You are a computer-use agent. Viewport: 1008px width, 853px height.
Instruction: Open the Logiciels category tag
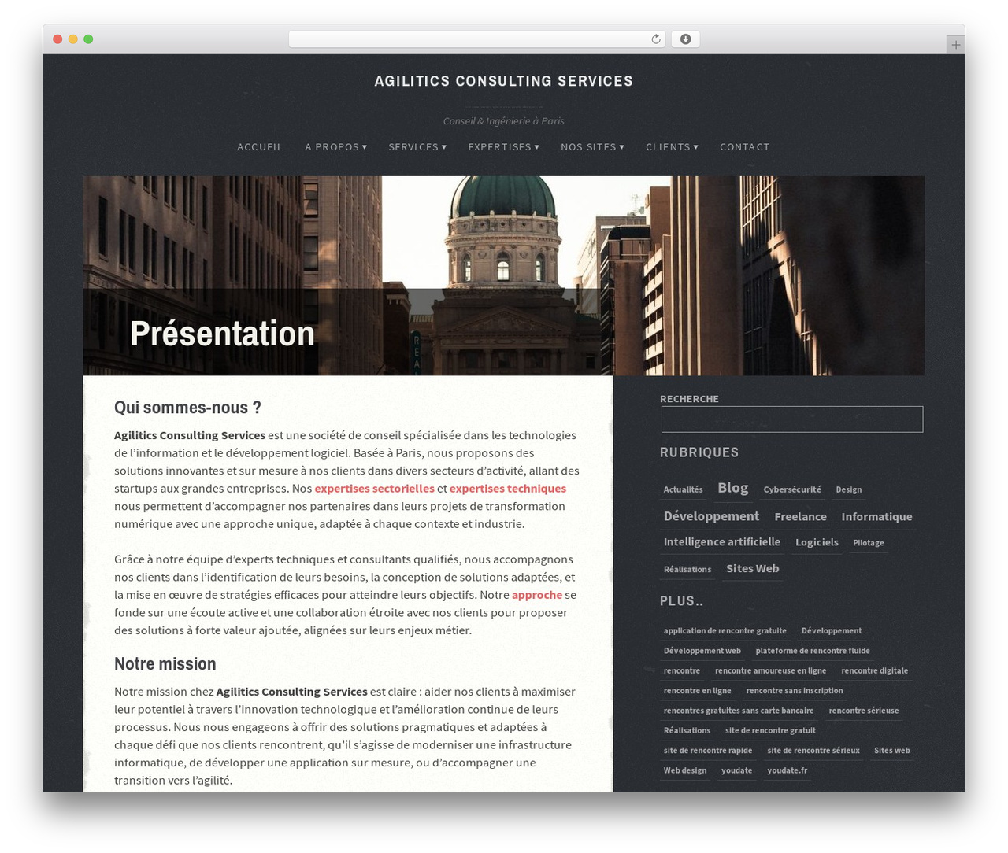pyautogui.click(x=817, y=542)
